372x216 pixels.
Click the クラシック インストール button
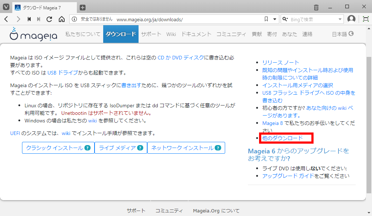tap(58, 148)
